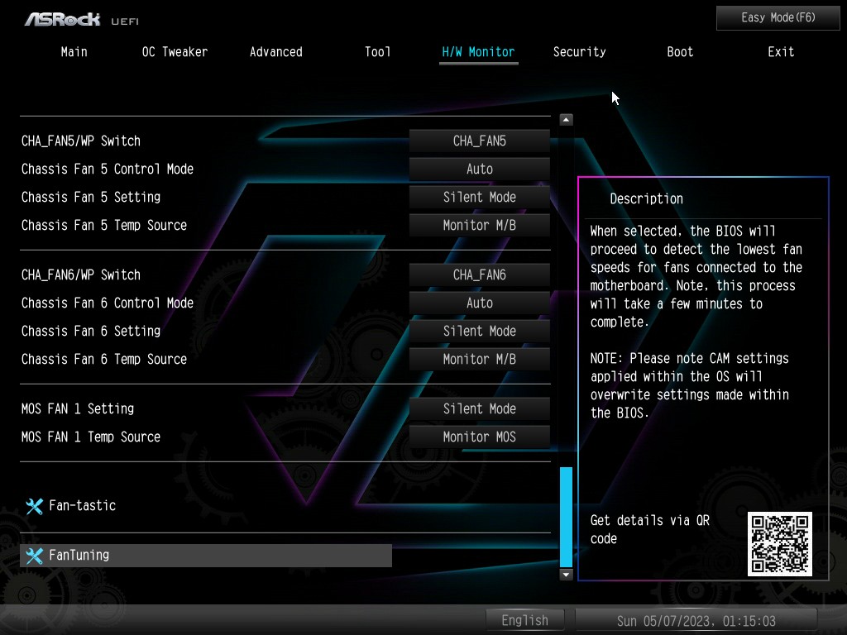Open Chassis Fan 5 Temp Source dropdown
The image size is (847, 635).
click(x=479, y=225)
